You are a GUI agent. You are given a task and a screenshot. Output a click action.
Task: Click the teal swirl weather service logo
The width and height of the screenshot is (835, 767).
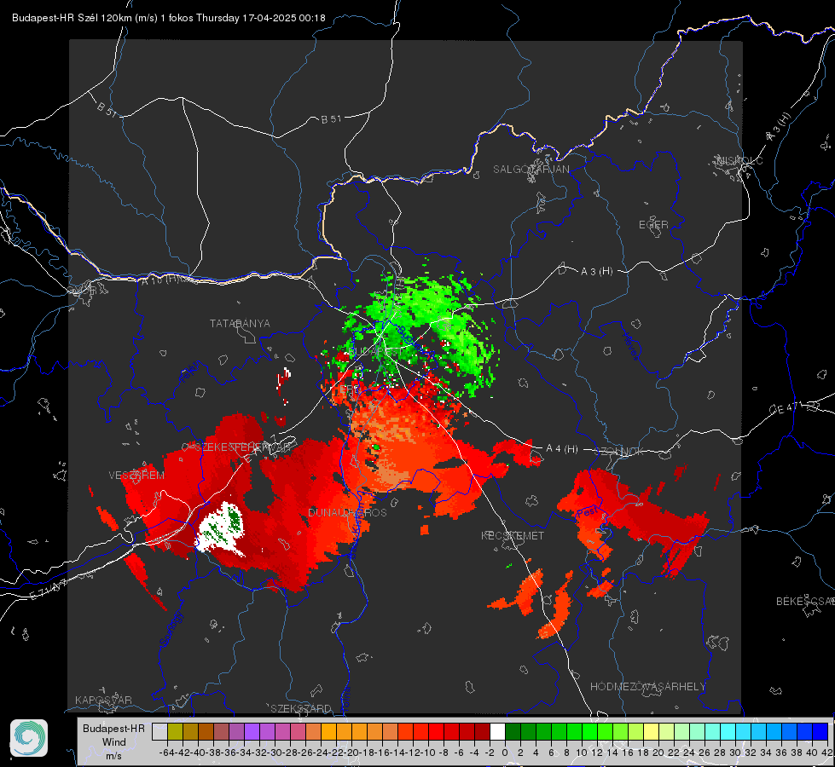pos(29,738)
